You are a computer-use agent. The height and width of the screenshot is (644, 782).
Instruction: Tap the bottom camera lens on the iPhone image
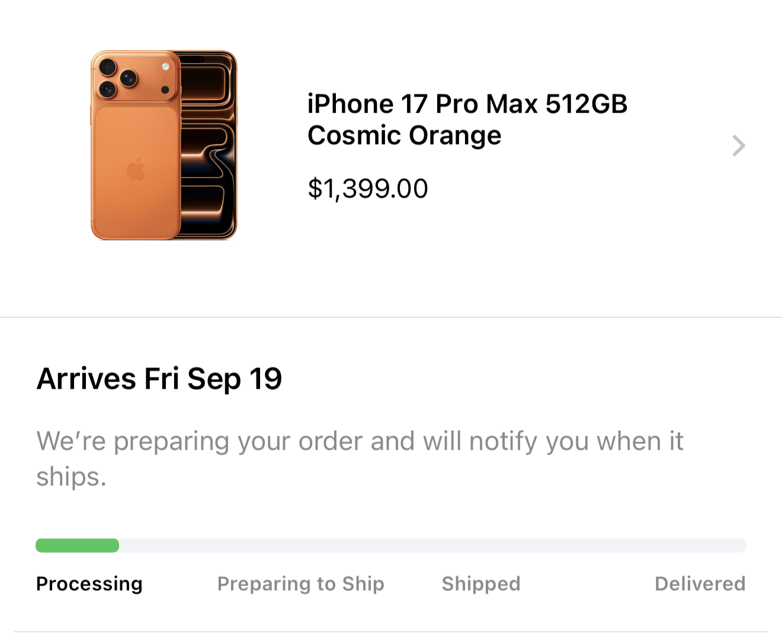[108, 90]
